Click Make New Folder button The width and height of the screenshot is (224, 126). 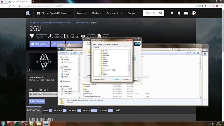tap(99, 79)
